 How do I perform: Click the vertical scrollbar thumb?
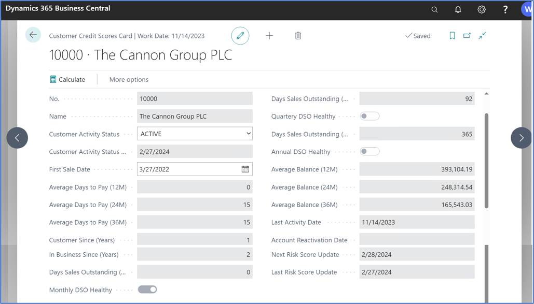(x=486, y=161)
